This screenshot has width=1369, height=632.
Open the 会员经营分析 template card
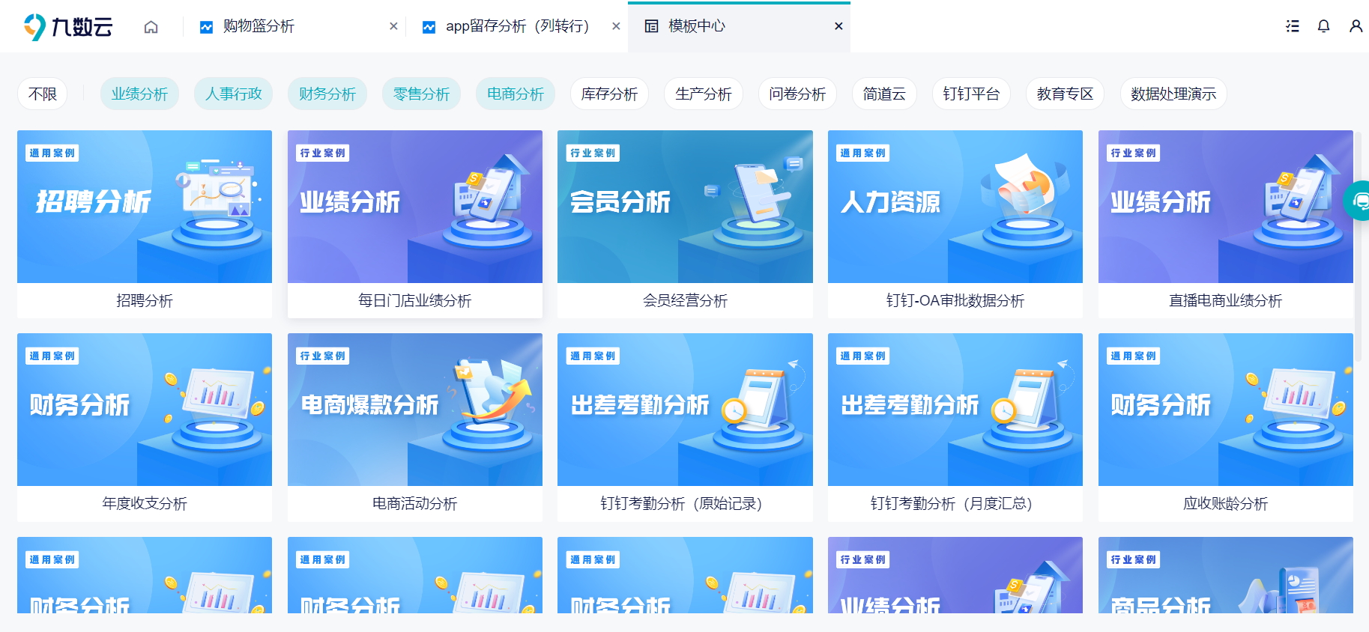click(x=685, y=224)
